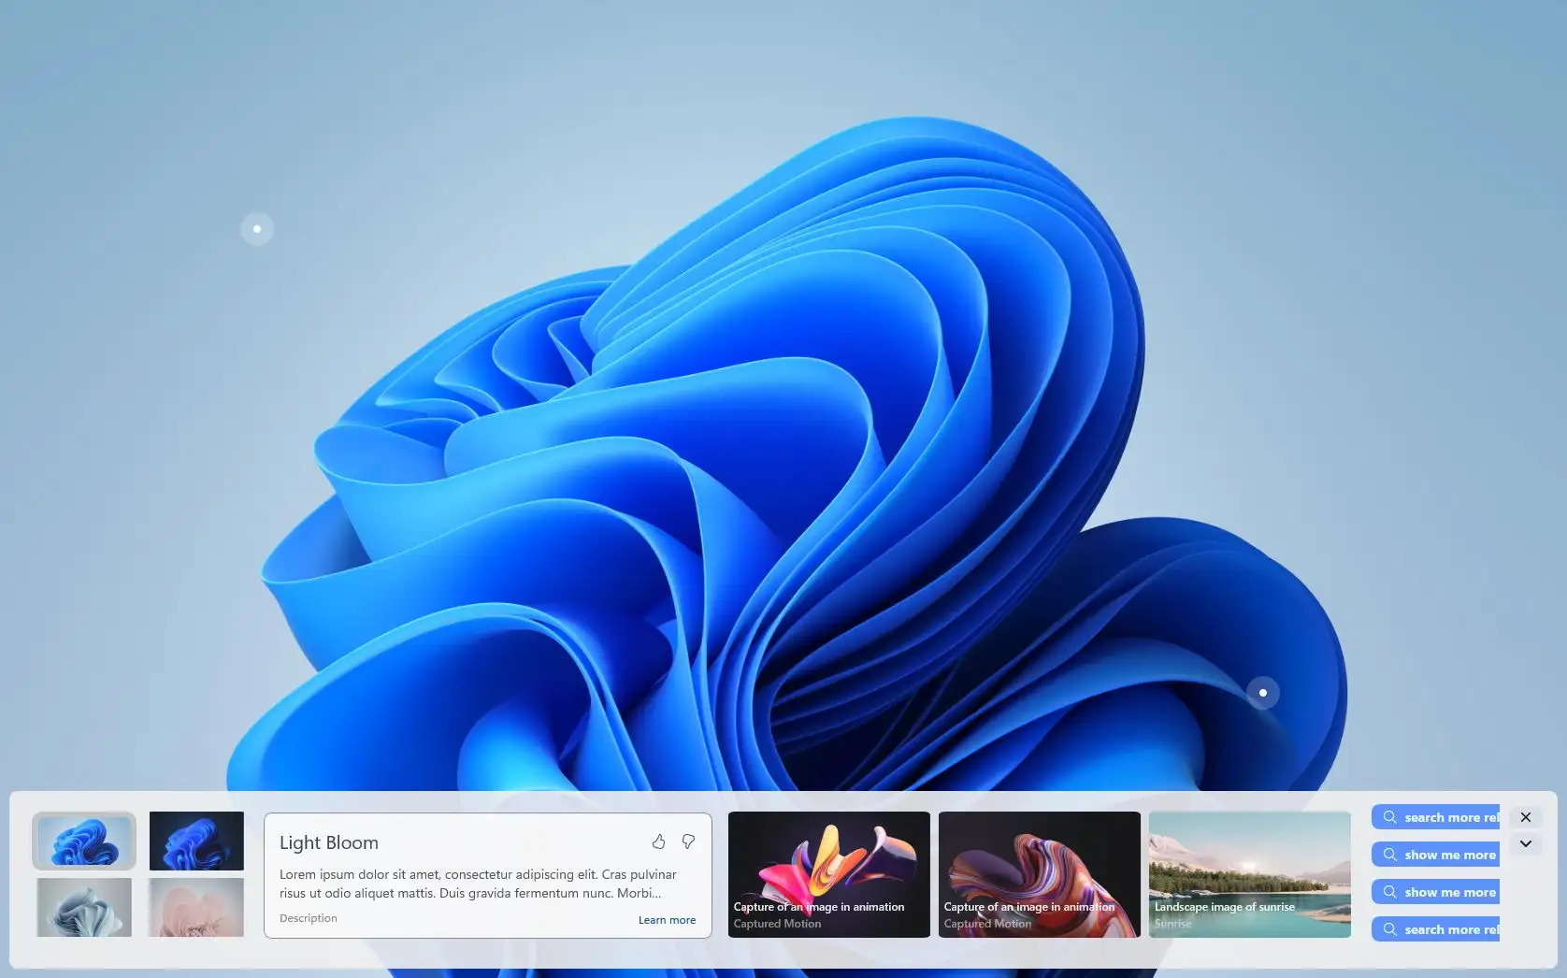This screenshot has height=978, width=1567.
Task: Click the bottom 'search more rel' button
Action: [x=1435, y=929]
